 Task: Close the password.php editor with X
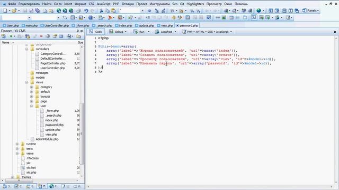coord(335,32)
